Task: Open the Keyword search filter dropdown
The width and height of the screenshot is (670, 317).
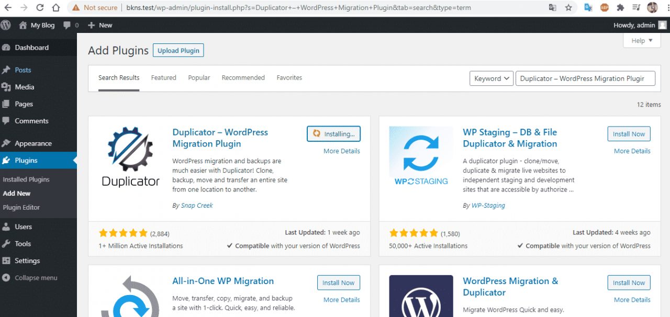Action: [491, 78]
